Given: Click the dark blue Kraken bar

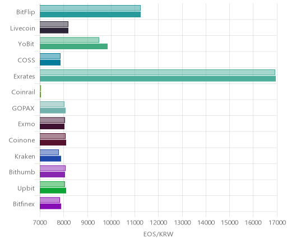Looking at the screenshot, I should [x=50, y=159].
